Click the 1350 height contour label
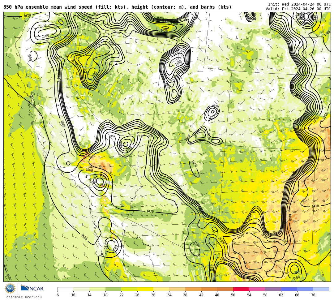The width and height of the screenshot is (334, 301). (325, 116)
